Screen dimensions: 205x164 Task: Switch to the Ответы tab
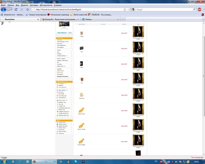click(x=100, y=19)
